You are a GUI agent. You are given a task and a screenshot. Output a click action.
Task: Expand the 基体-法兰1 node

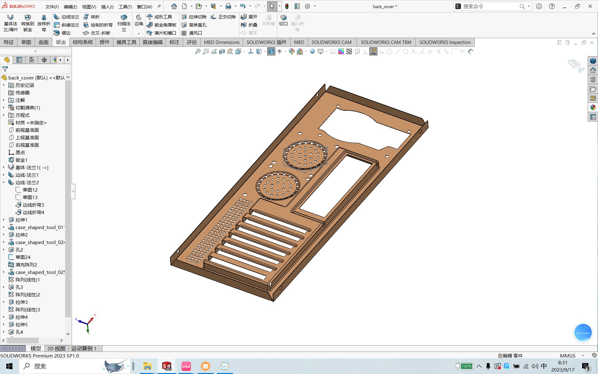tap(4, 167)
